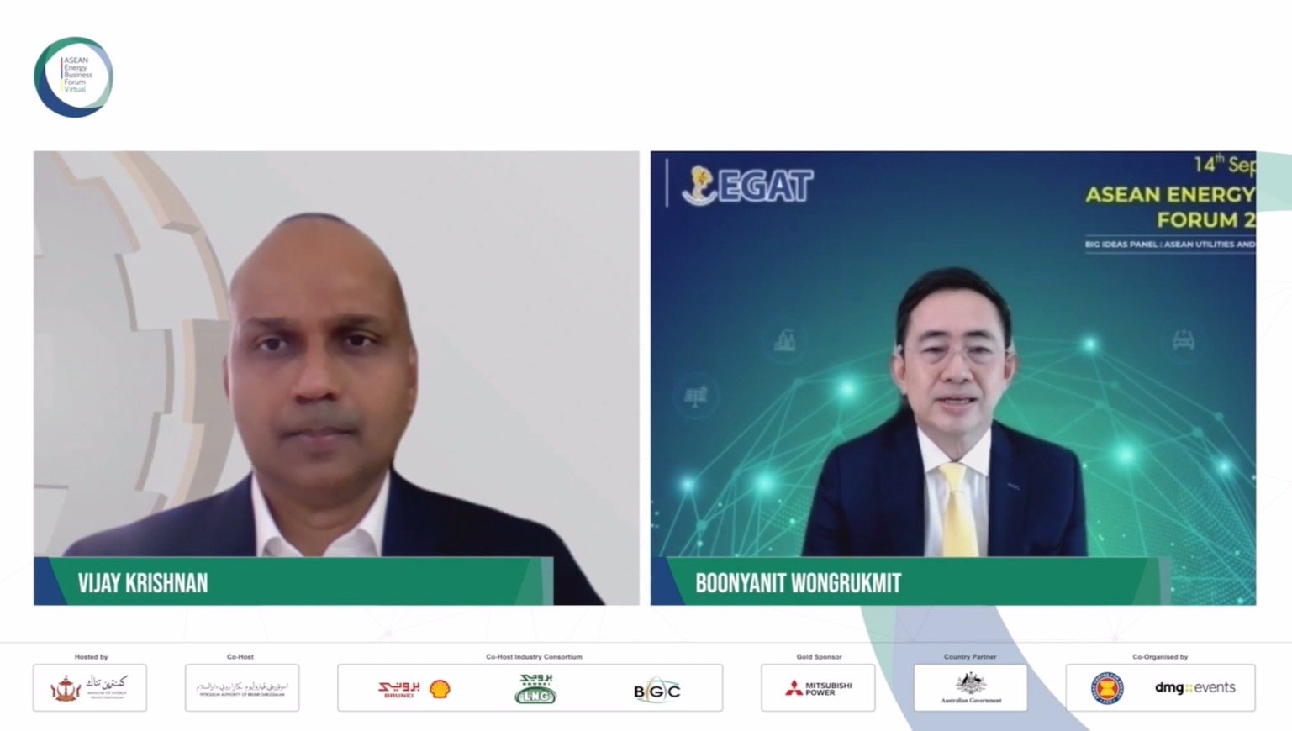Screen dimensions: 1292x731
Task: Click the solar panel icon in background
Action: click(696, 394)
